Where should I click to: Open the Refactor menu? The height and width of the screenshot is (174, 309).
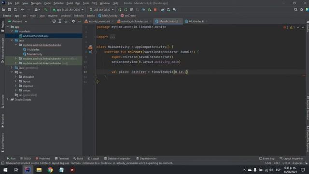pos(58,3)
